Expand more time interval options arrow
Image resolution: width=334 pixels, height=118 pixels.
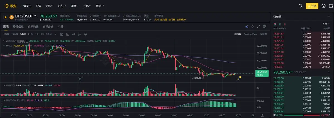pyautogui.click(x=56, y=34)
